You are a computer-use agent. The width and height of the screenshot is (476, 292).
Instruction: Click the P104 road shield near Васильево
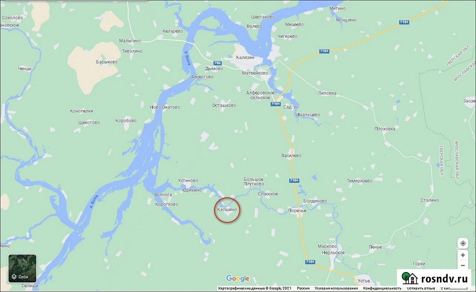(x=294, y=181)
